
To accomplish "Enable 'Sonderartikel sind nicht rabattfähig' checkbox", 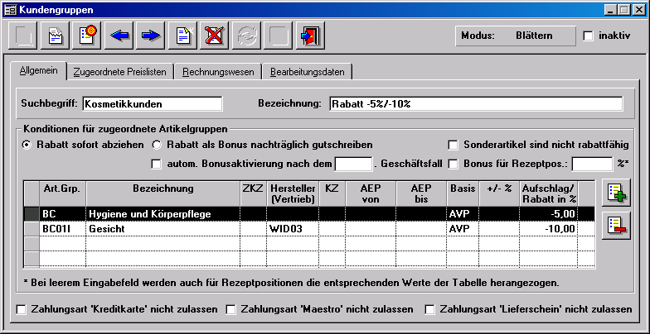I will (x=453, y=146).
